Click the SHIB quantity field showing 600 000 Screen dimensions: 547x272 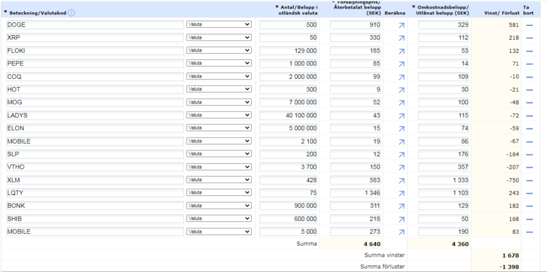(x=288, y=219)
